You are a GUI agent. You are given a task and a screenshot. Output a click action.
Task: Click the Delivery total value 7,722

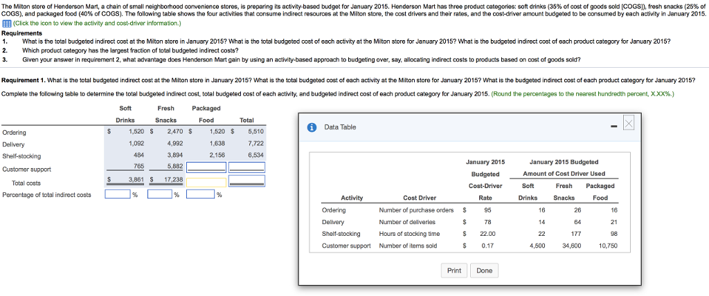click(x=256, y=144)
